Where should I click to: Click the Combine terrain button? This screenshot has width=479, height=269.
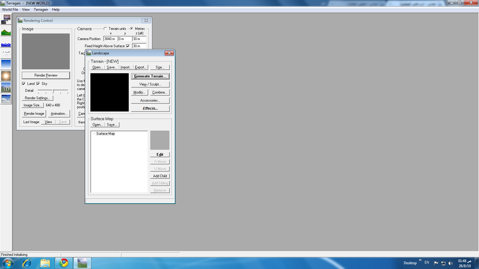pos(160,92)
